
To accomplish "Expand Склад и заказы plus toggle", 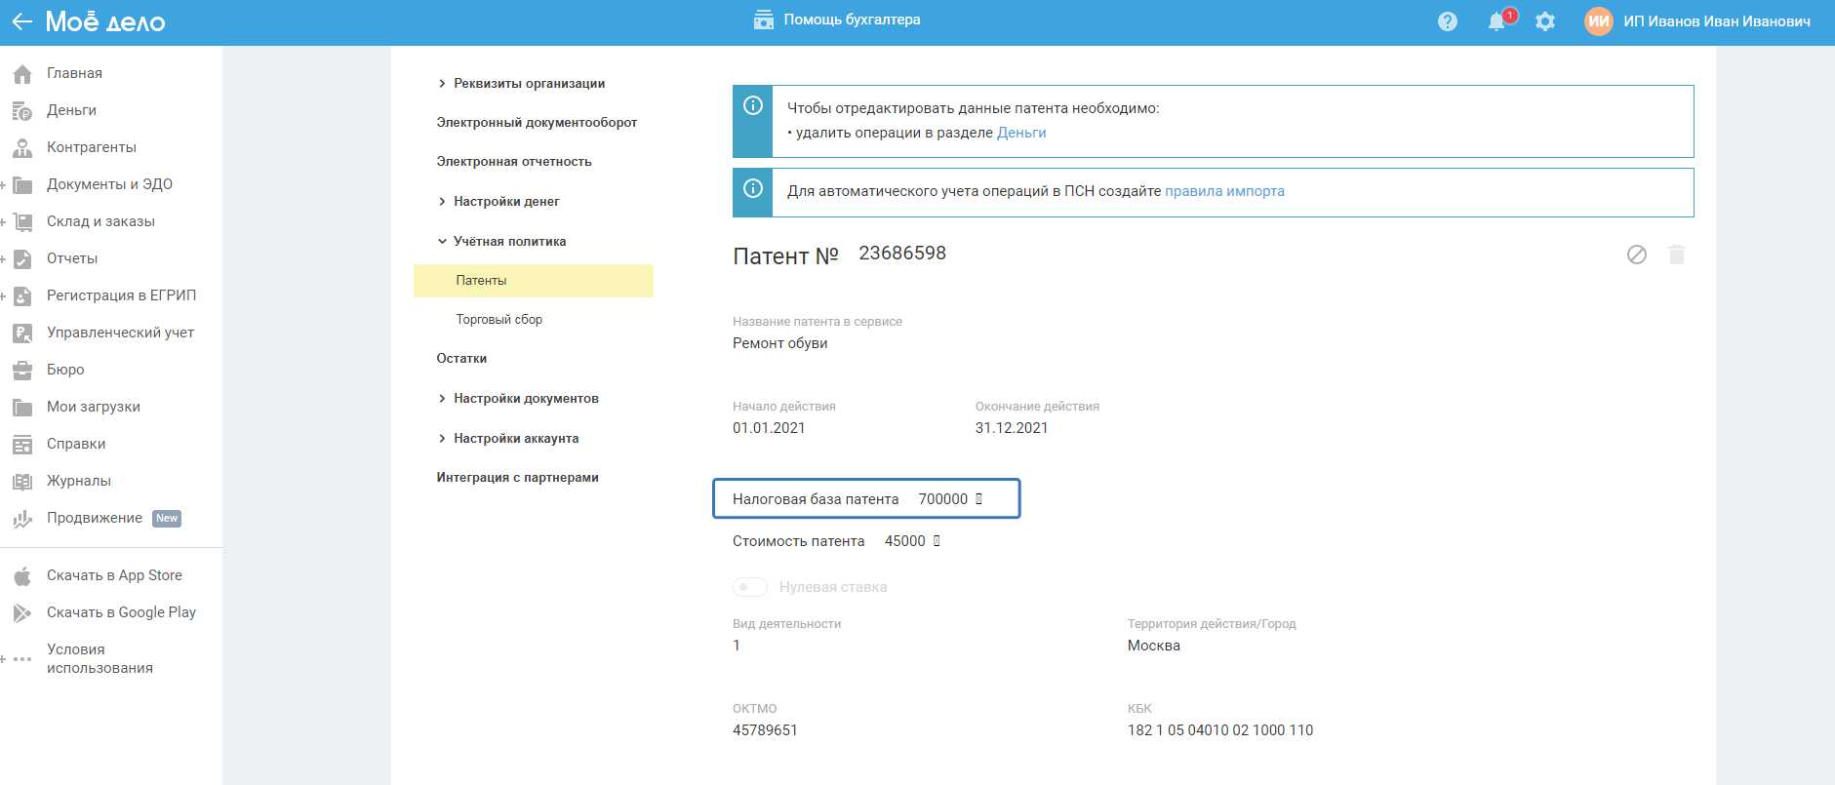I will (x=4, y=222).
